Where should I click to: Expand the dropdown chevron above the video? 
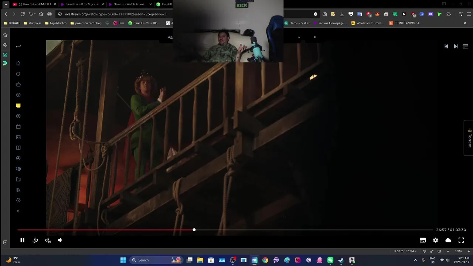point(299,37)
